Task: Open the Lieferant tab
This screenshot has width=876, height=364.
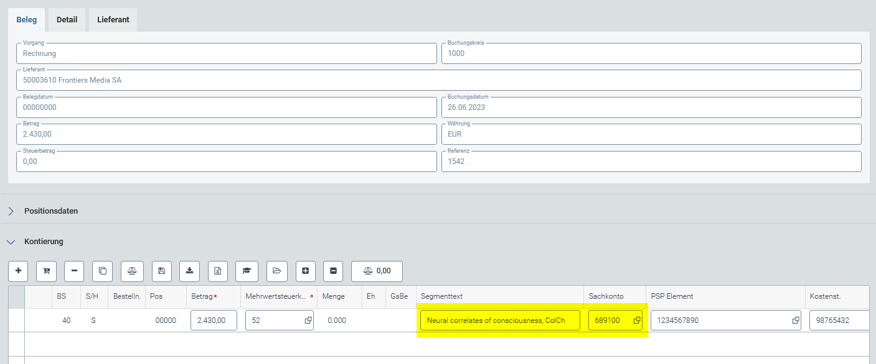Action: (113, 20)
